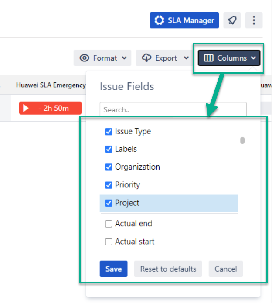Select the Organization field entry
The image size is (272, 303).
(x=137, y=167)
